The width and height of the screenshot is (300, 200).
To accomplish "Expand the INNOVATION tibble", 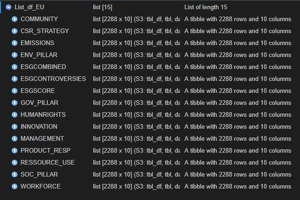I will (x=15, y=127).
